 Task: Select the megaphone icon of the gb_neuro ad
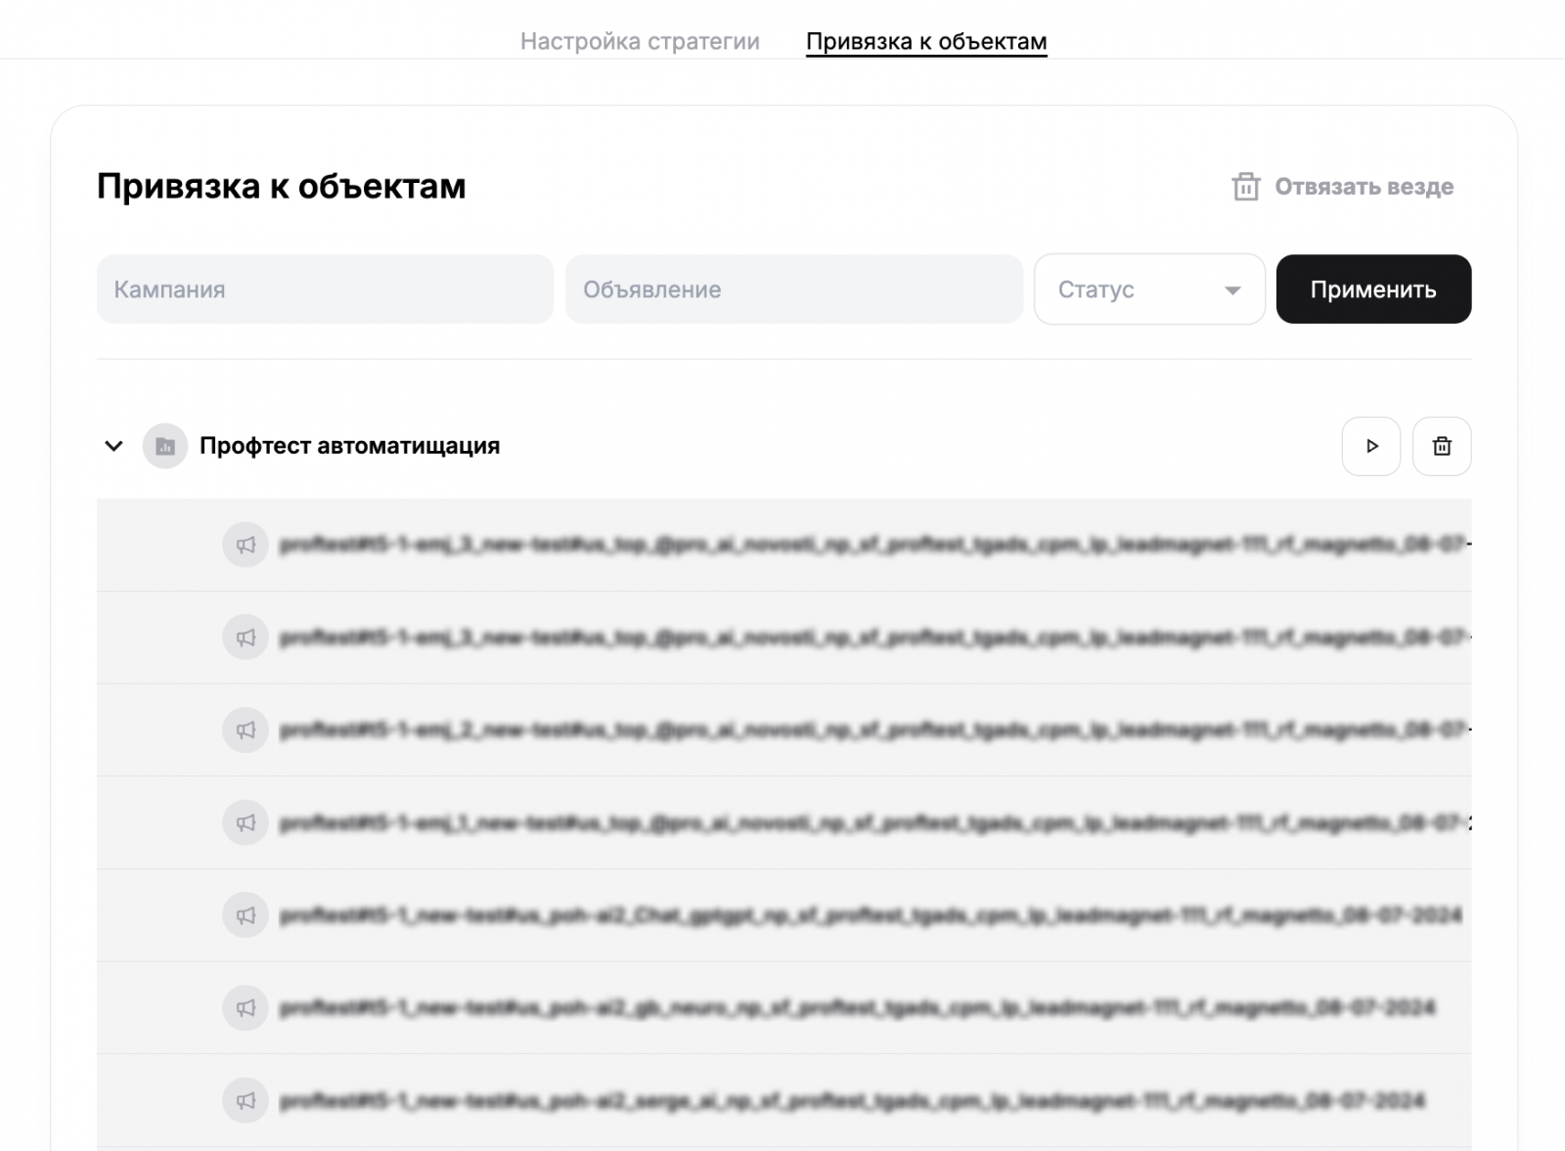click(x=246, y=1007)
